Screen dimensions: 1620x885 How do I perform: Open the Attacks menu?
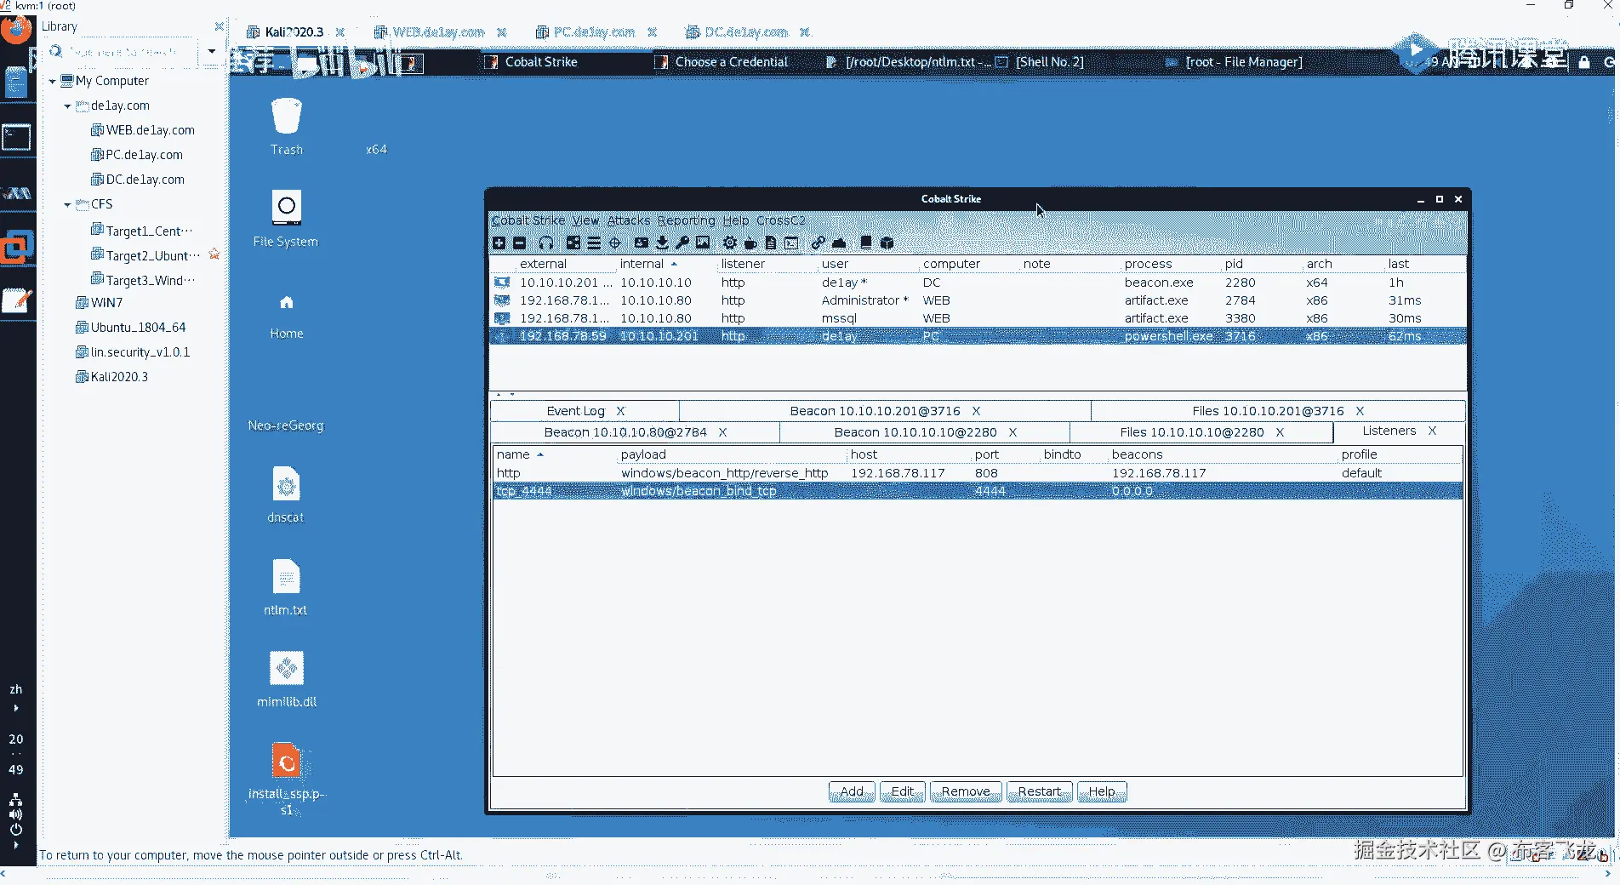[x=629, y=220]
